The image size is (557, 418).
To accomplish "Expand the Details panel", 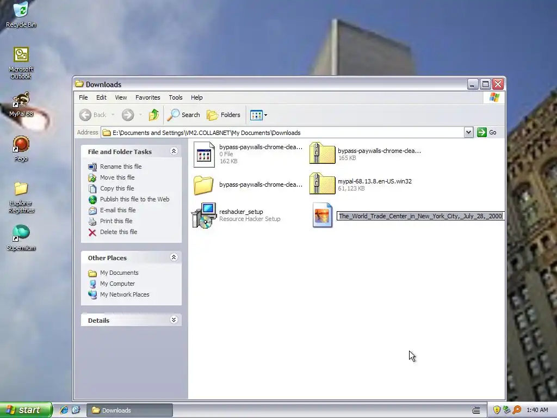I will [x=174, y=320].
